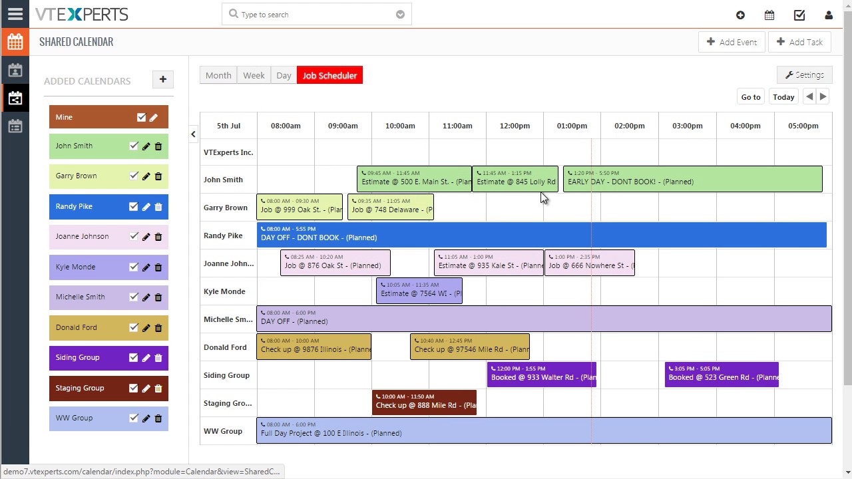Viewport: 852px width, 479px height.
Task: Open the search field dropdown arrow
Action: pos(400,14)
